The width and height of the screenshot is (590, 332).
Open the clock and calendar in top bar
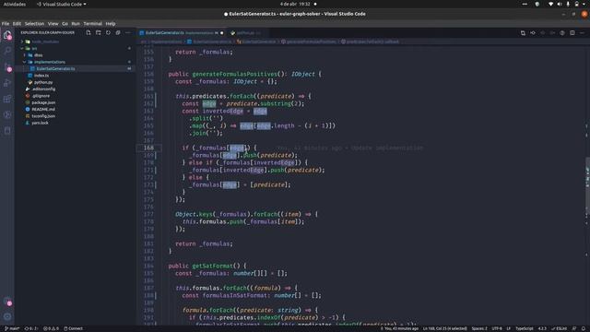point(295,4)
